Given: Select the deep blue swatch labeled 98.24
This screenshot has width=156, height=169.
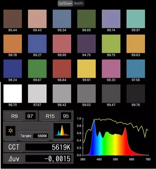Looking at the screenshot, I should pyautogui.click(x=13, y=69).
